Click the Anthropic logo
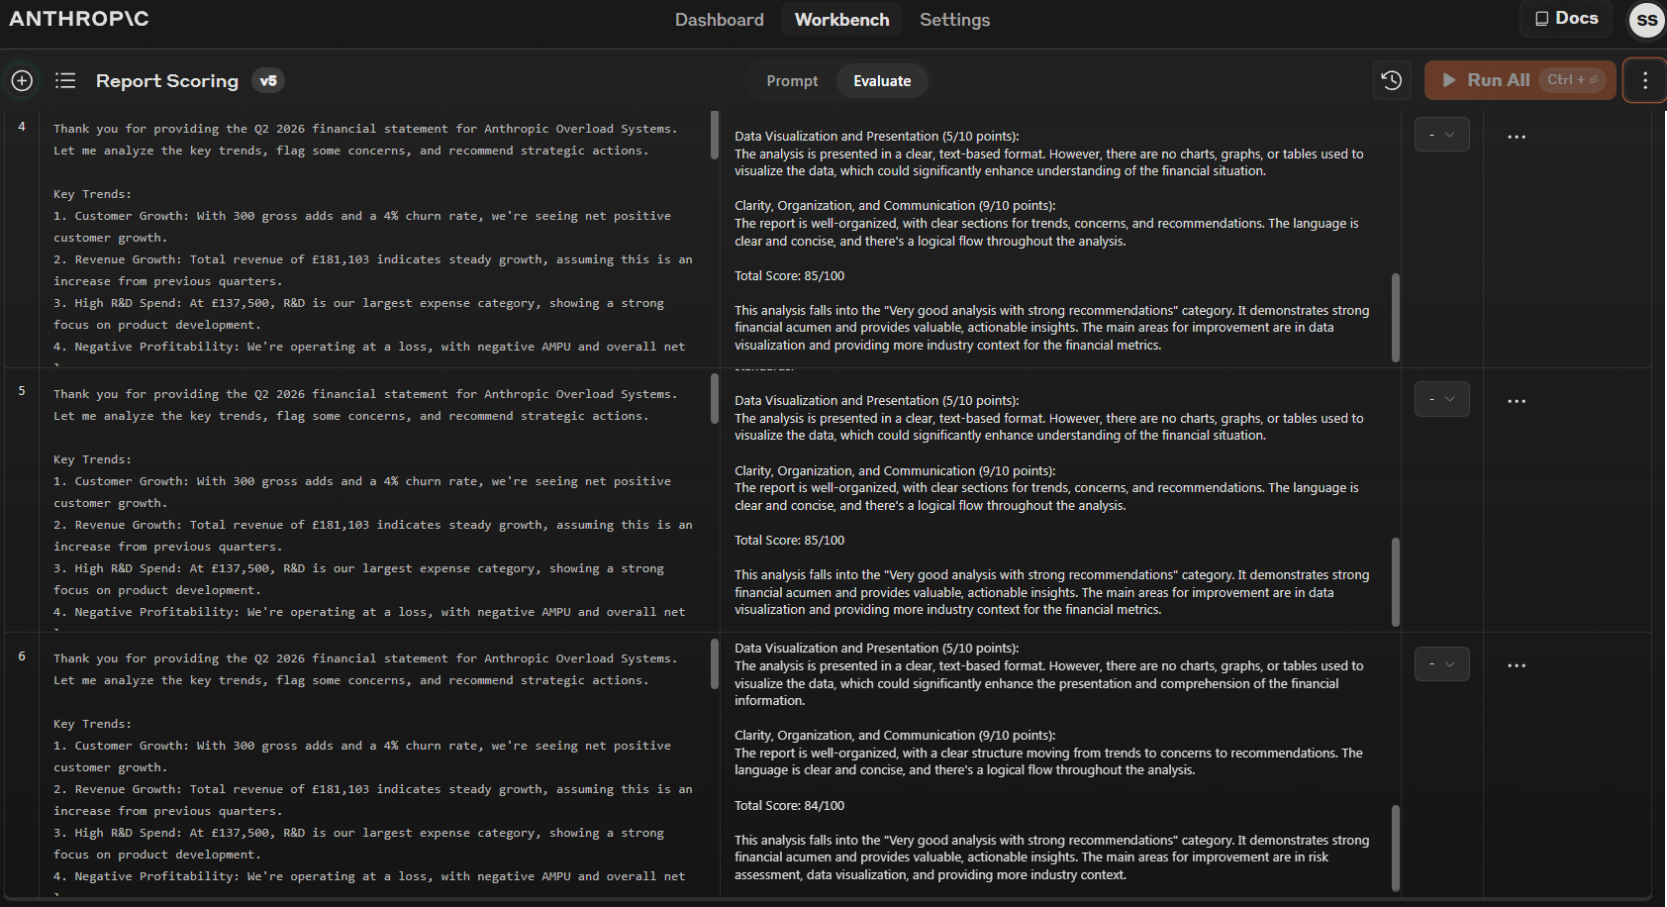The height and width of the screenshot is (907, 1667). [79, 19]
